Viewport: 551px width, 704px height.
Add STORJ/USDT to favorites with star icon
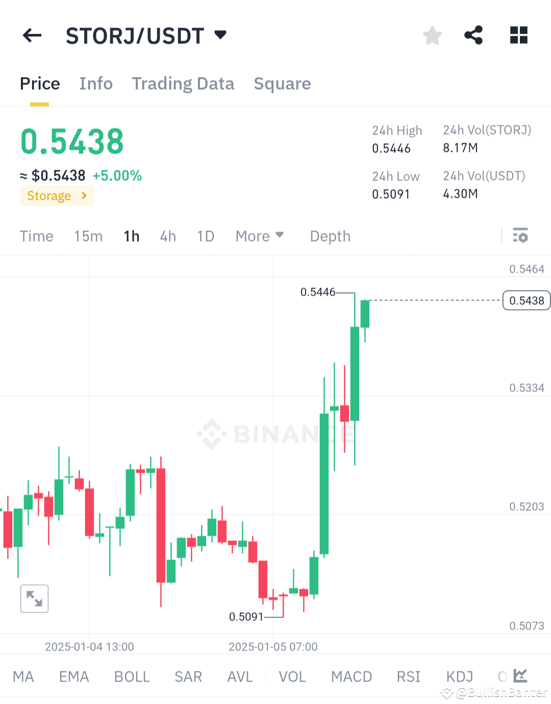(x=432, y=35)
